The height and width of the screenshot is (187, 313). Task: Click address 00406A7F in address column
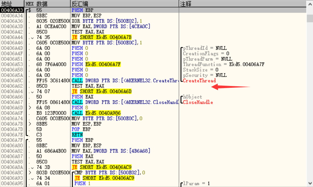pyautogui.click(x=12, y=140)
